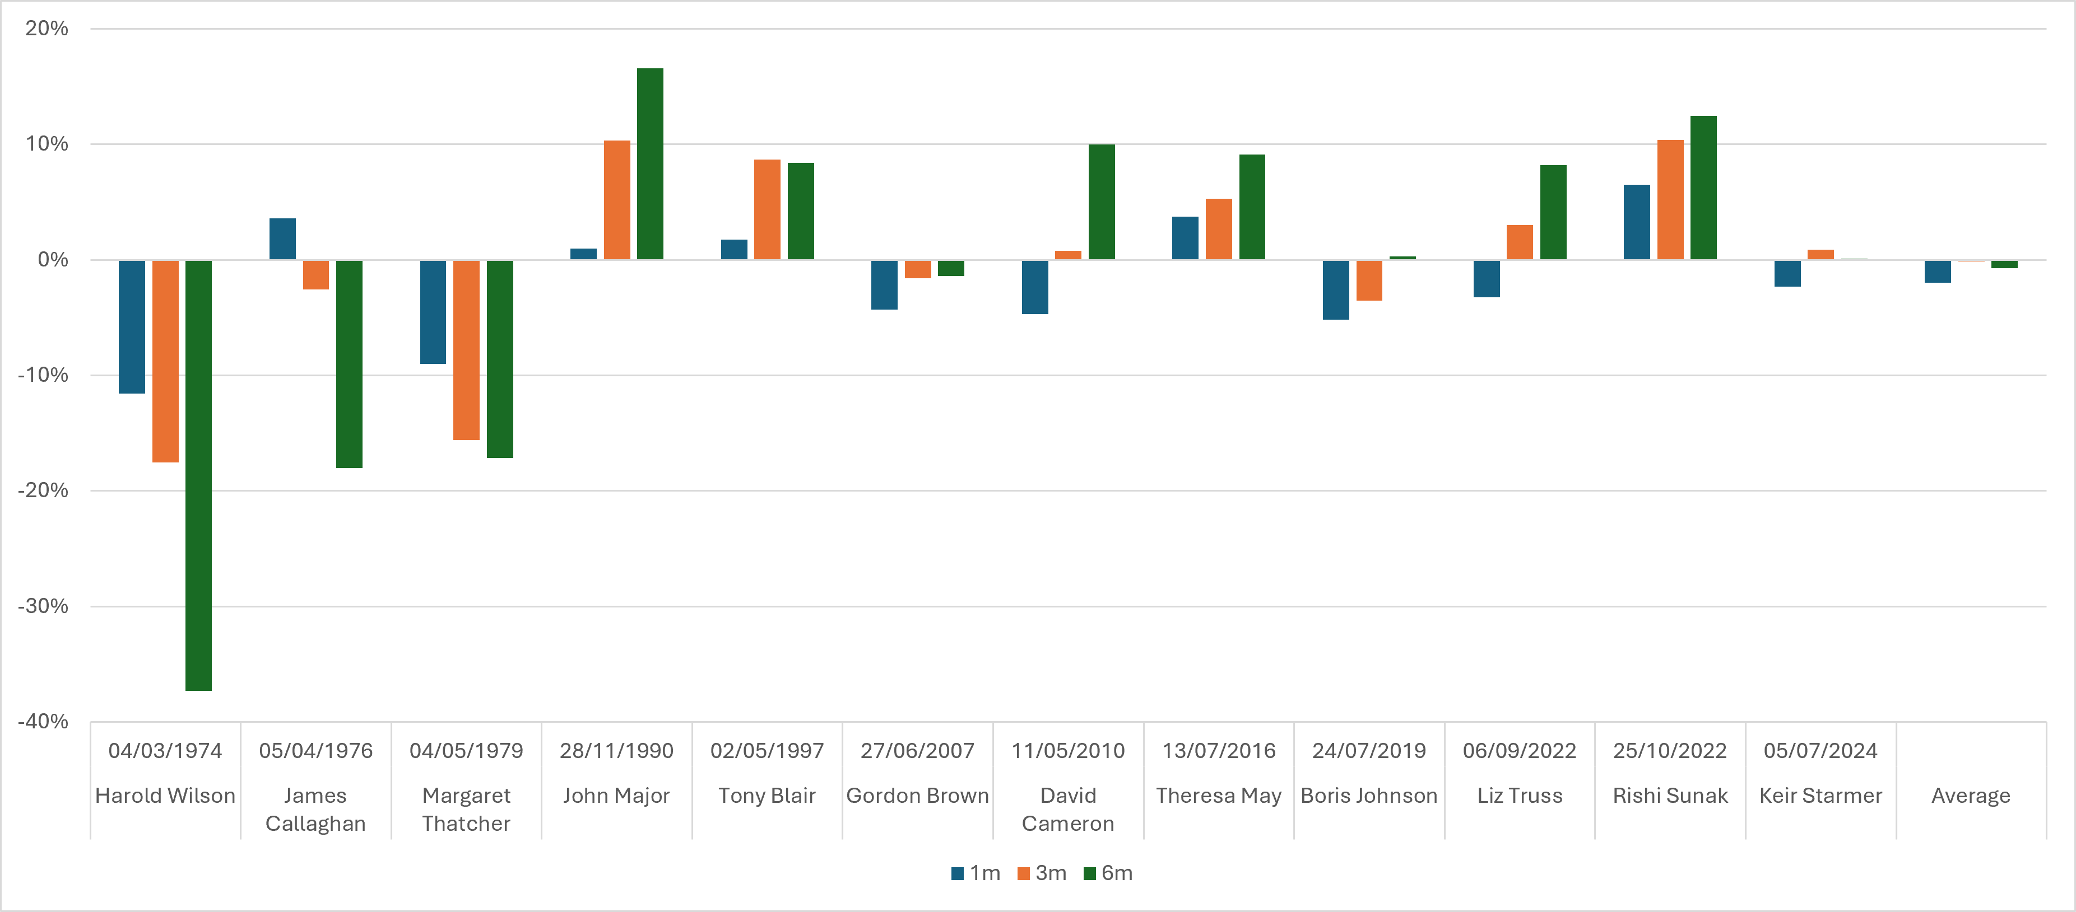Click the Margaret Thatcher category label
Viewport: 2076px width, 912px height.
[x=466, y=809]
